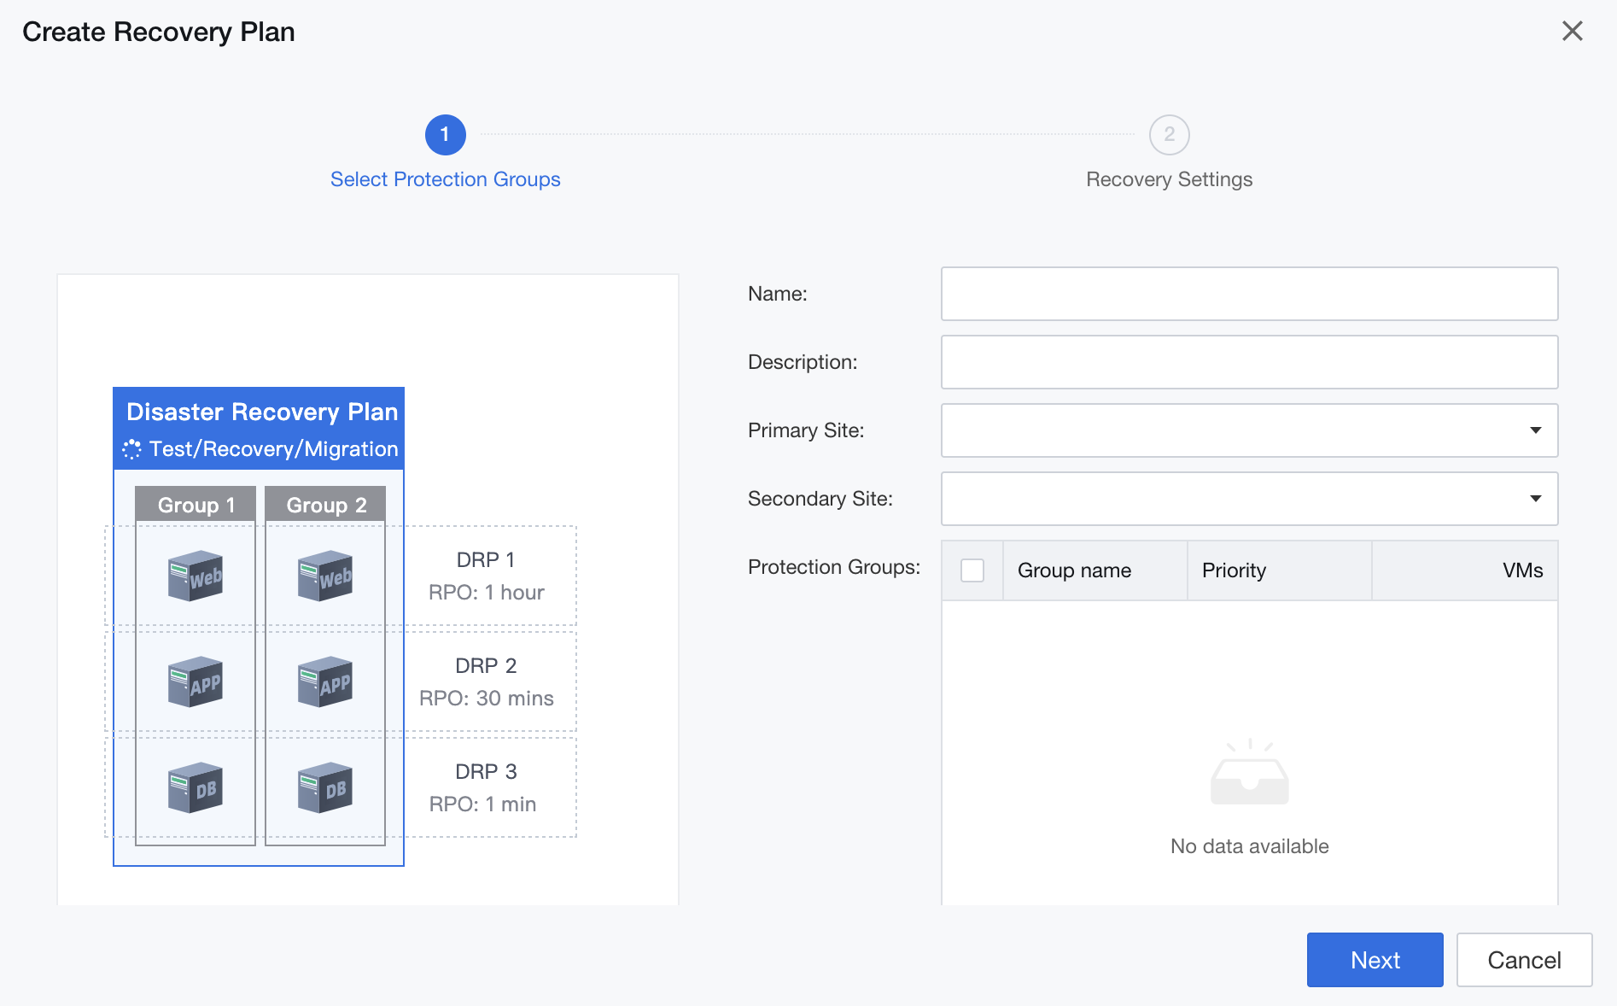1617x1006 pixels.
Task: Click the RPO: 1 hour text
Action: pyautogui.click(x=486, y=593)
